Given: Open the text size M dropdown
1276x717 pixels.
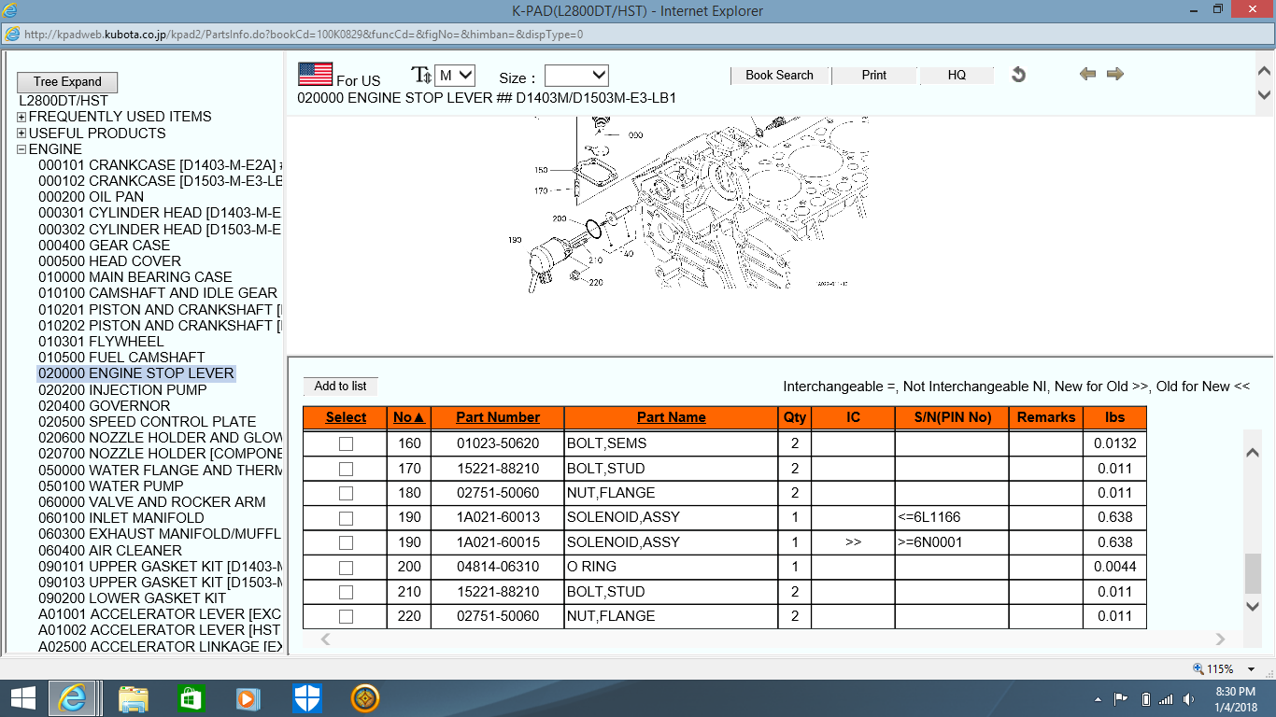Looking at the screenshot, I should click(455, 76).
